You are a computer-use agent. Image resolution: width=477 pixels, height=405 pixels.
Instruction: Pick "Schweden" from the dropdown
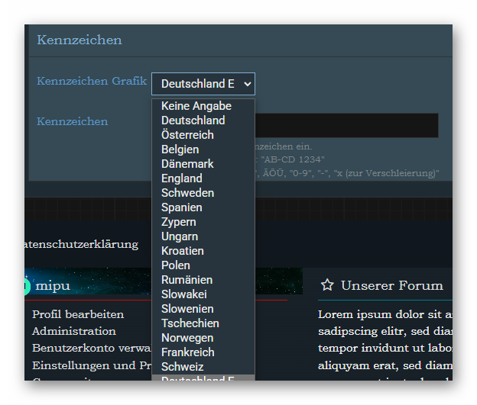pos(187,193)
